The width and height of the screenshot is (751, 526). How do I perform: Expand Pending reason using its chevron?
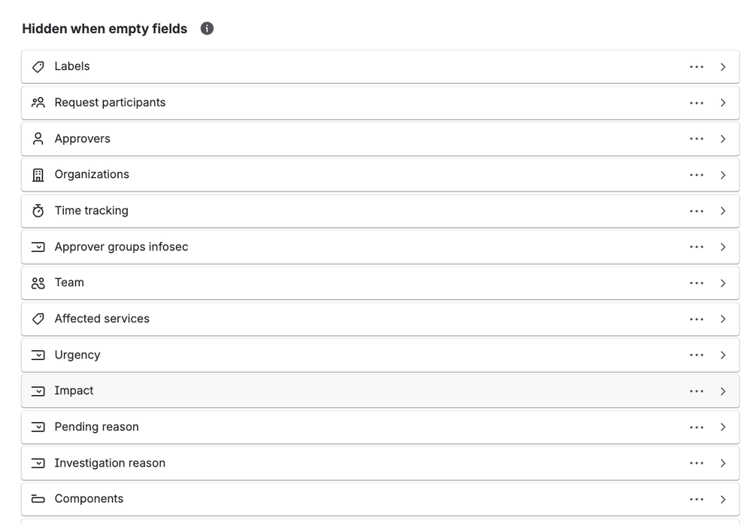[723, 427]
